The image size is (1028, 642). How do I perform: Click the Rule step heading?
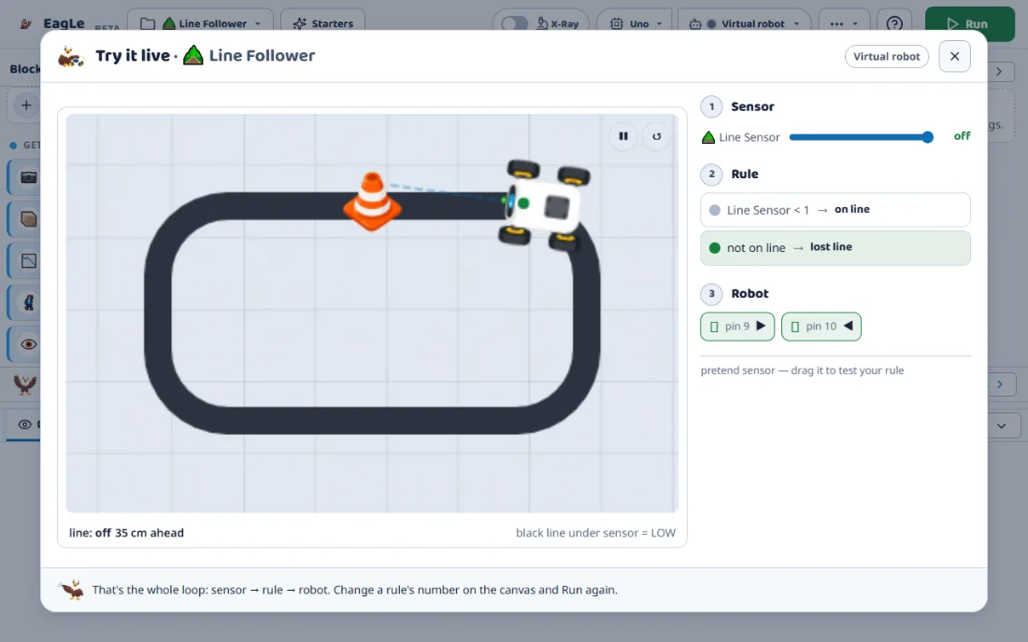tap(744, 174)
